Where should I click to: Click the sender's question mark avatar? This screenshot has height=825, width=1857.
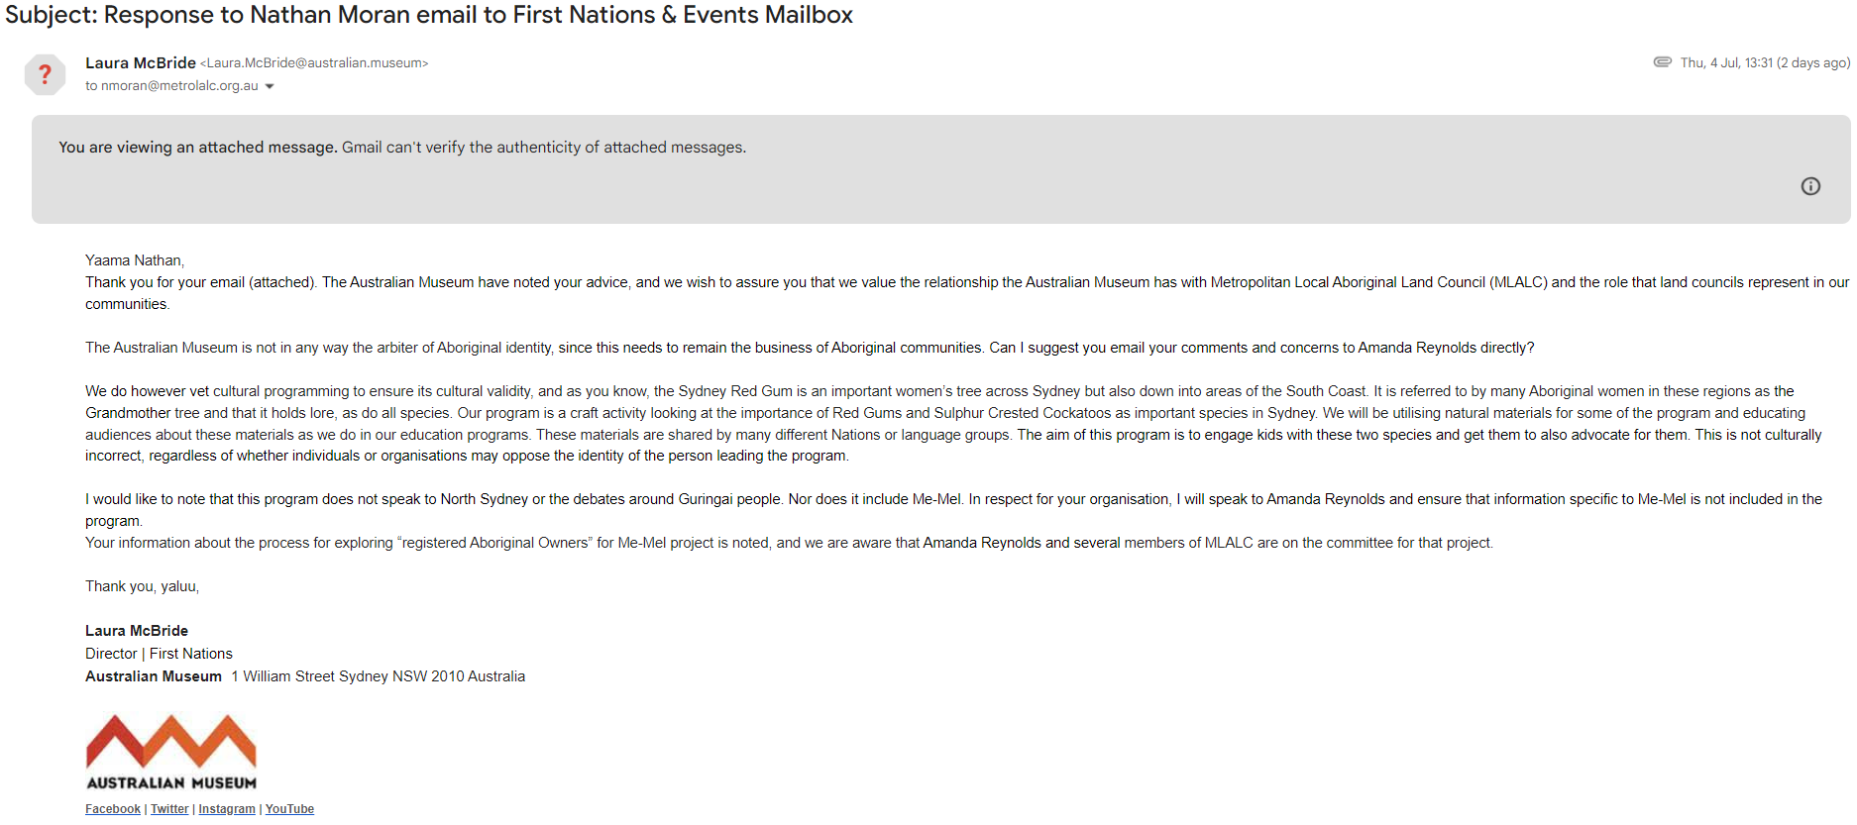tap(45, 74)
